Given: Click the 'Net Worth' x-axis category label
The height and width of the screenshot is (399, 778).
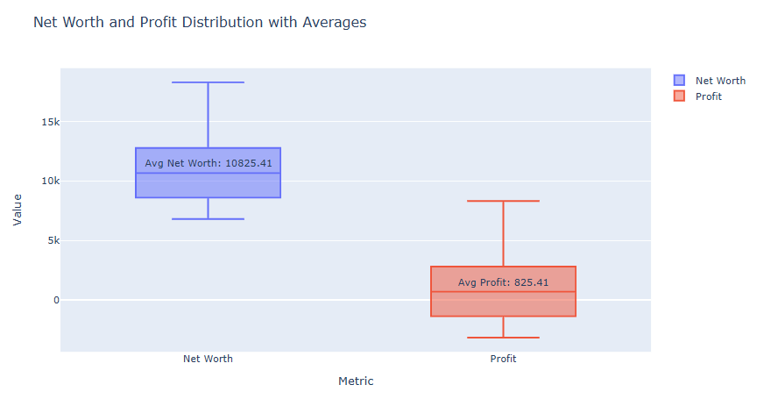Looking at the screenshot, I should pyautogui.click(x=208, y=360).
